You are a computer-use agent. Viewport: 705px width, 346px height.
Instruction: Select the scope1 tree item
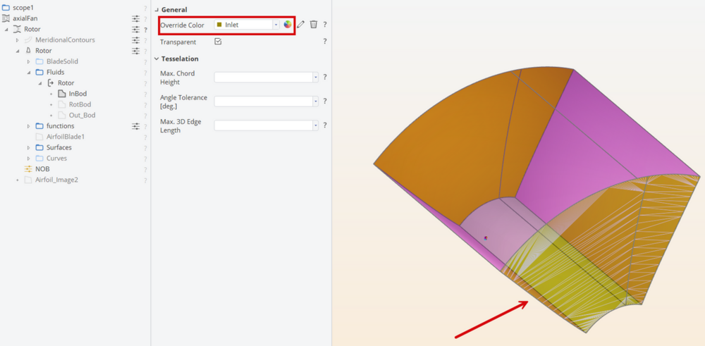(x=23, y=8)
